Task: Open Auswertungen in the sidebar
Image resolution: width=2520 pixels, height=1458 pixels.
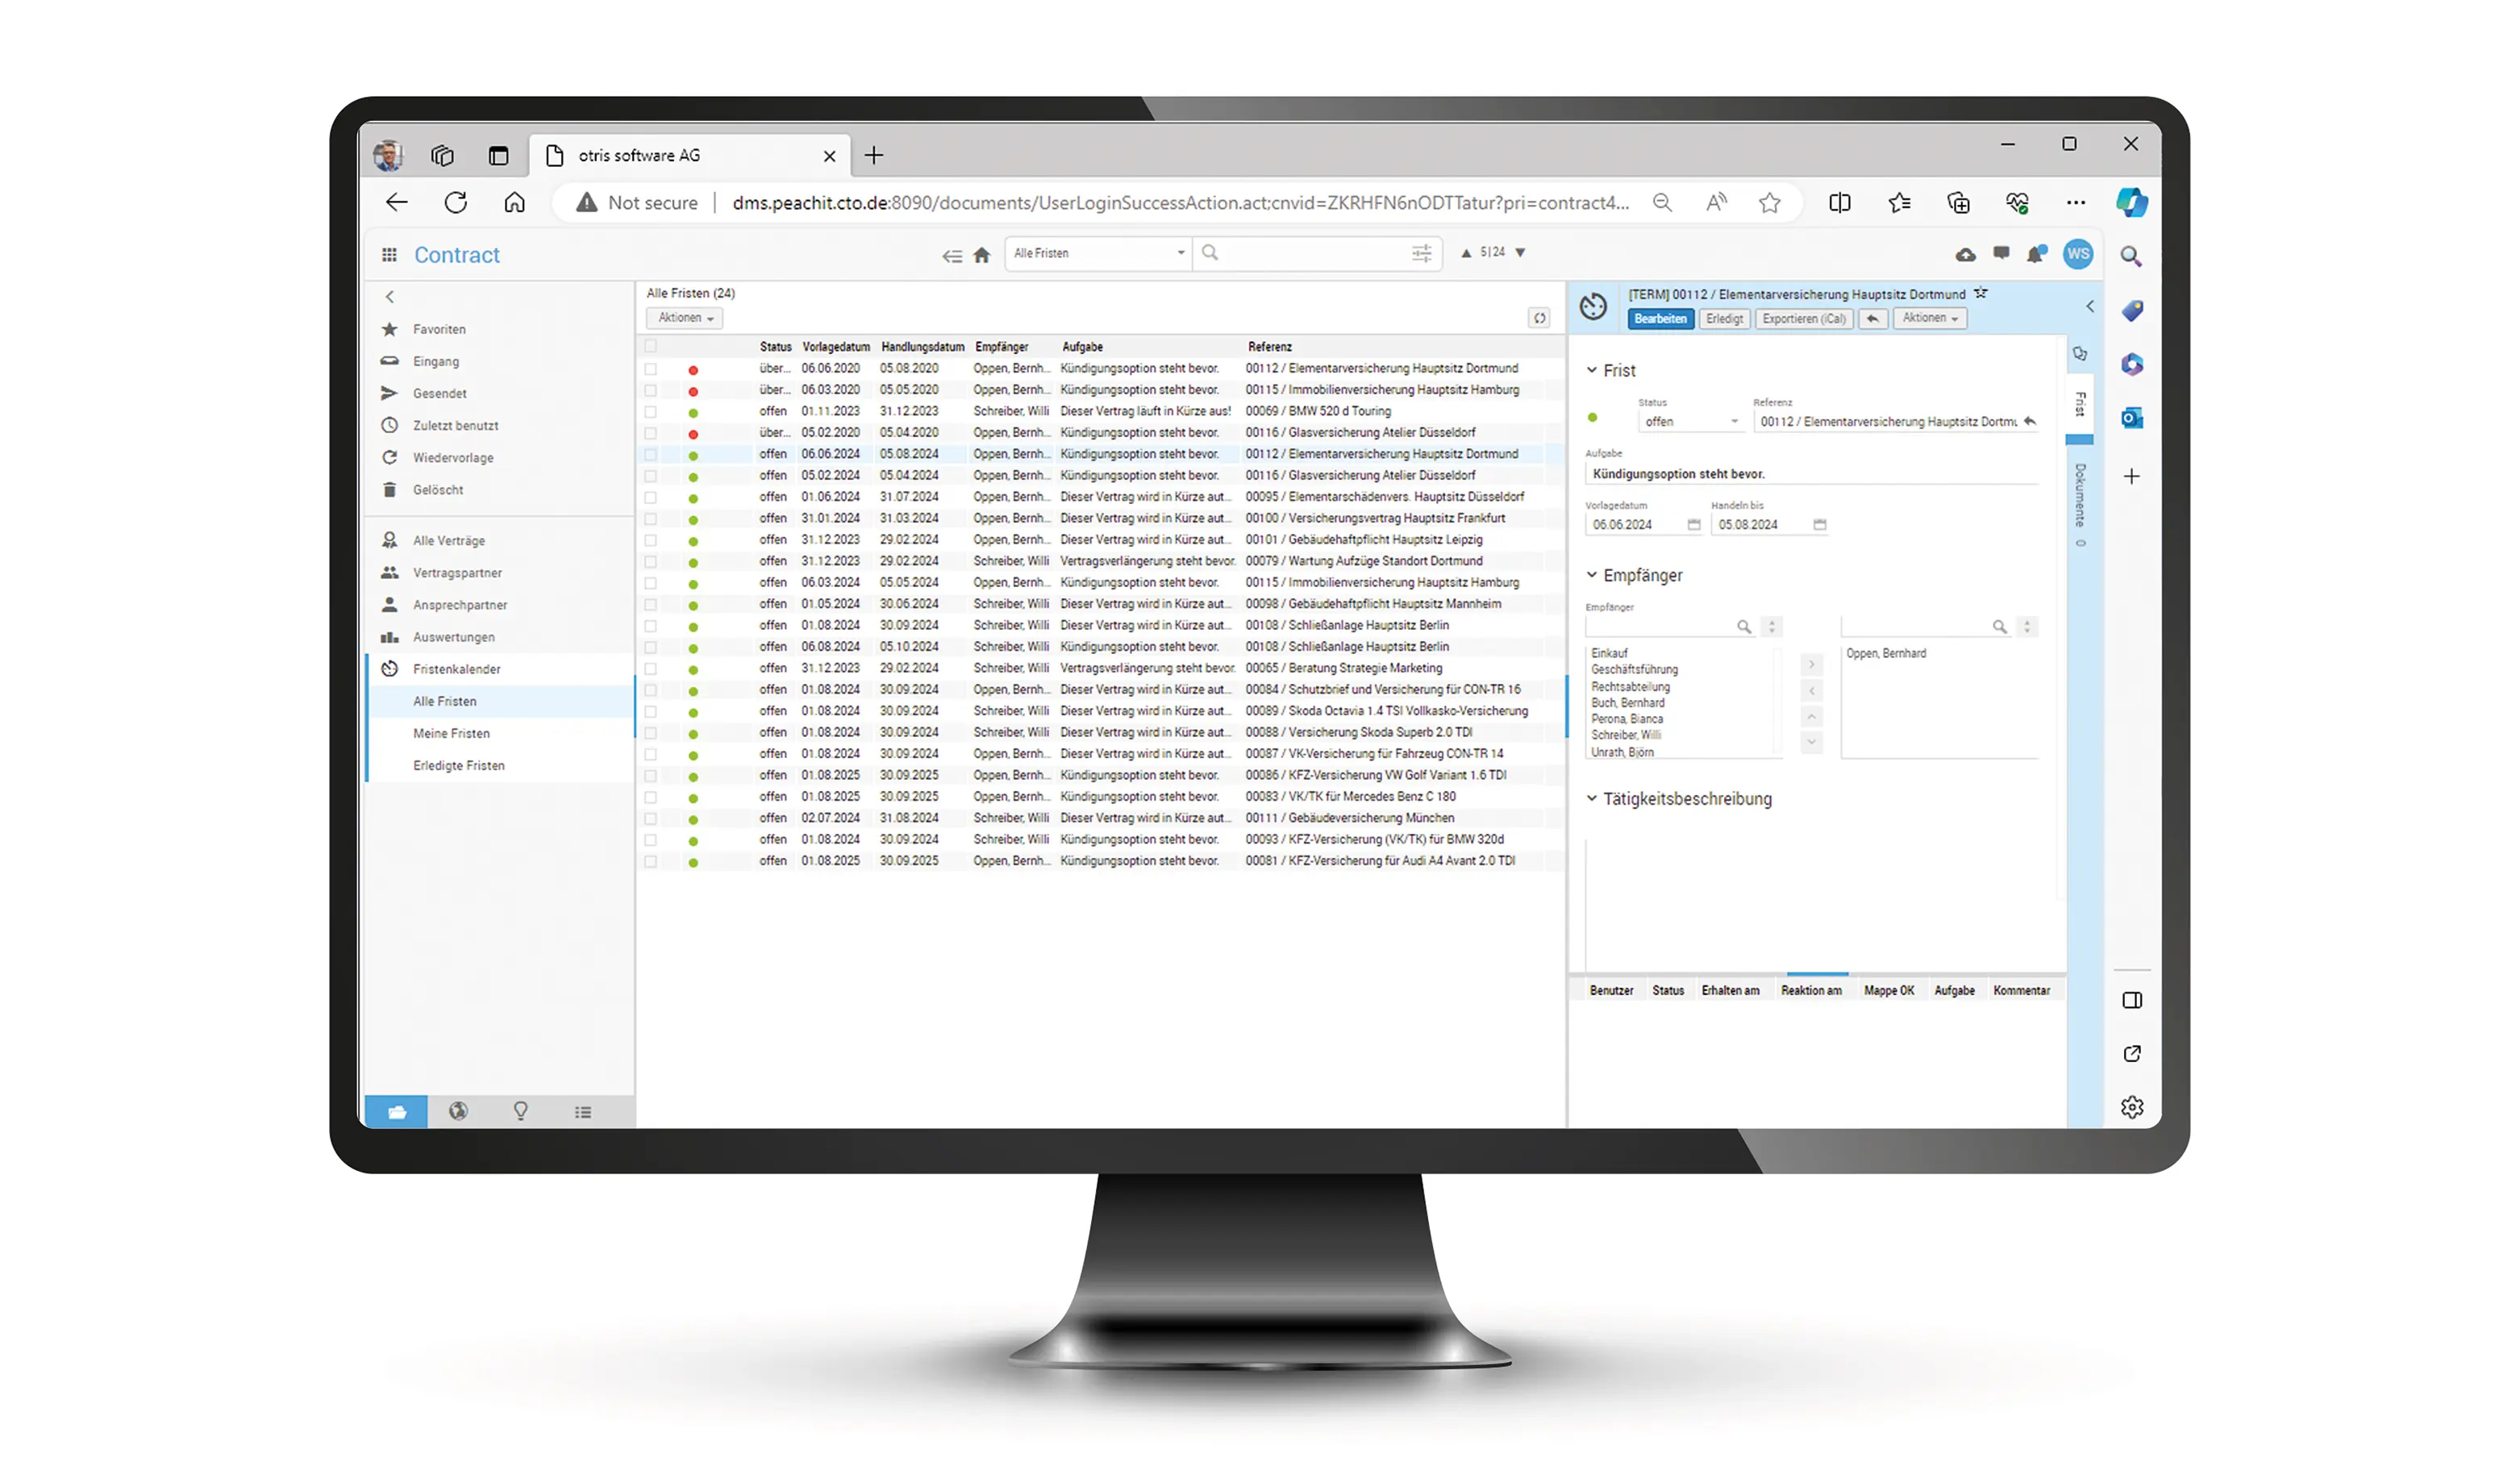Action: click(453, 636)
